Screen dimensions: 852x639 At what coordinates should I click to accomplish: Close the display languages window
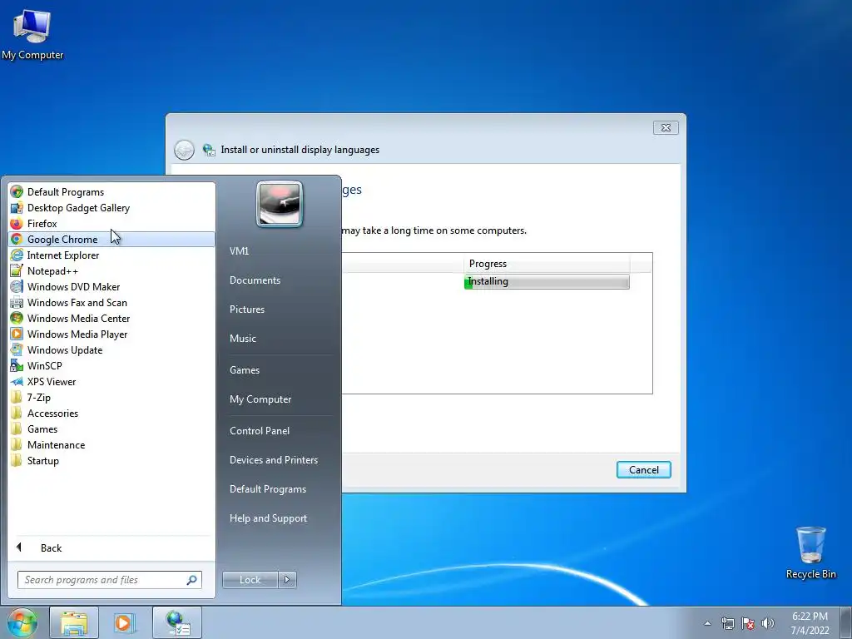pos(666,127)
